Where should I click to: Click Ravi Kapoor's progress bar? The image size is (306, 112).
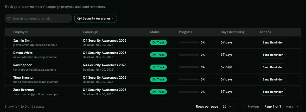[x=189, y=67]
